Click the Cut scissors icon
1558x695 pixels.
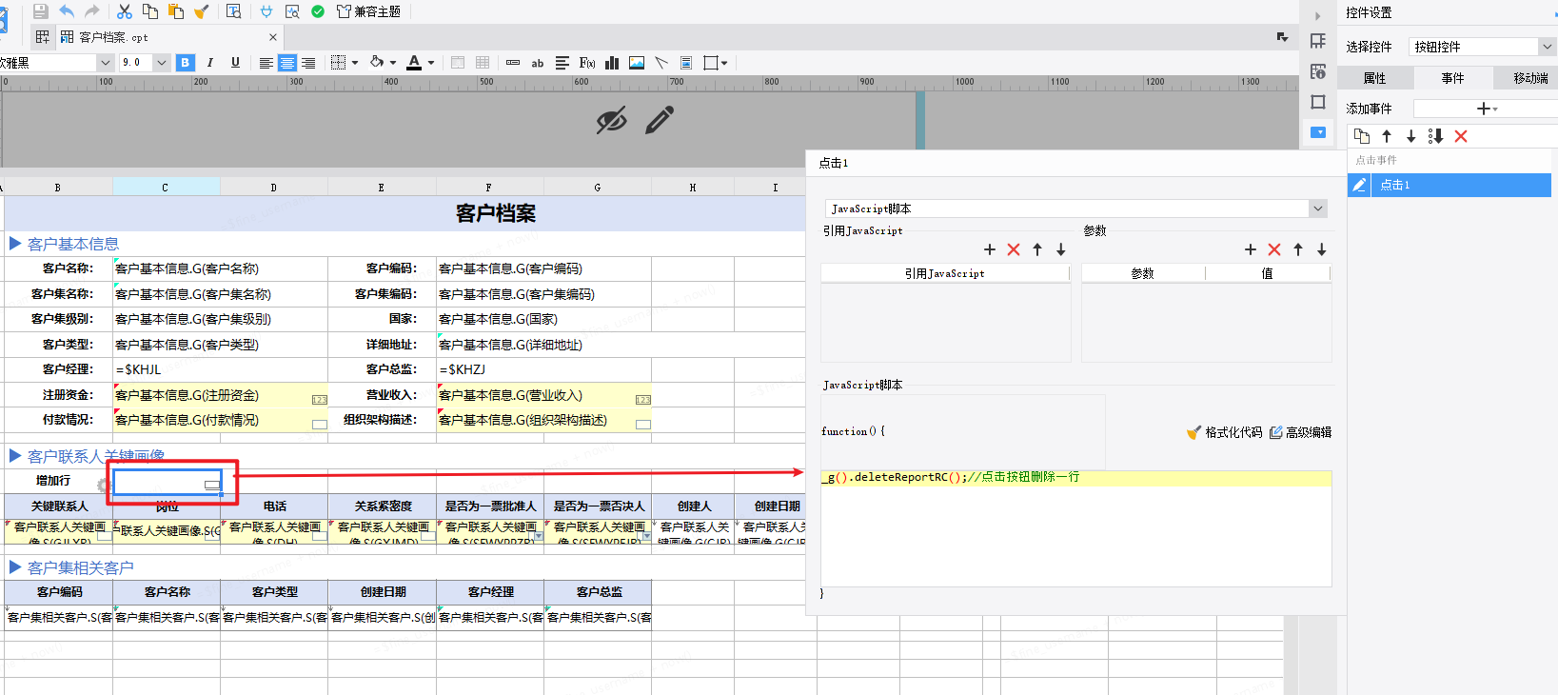pos(124,11)
